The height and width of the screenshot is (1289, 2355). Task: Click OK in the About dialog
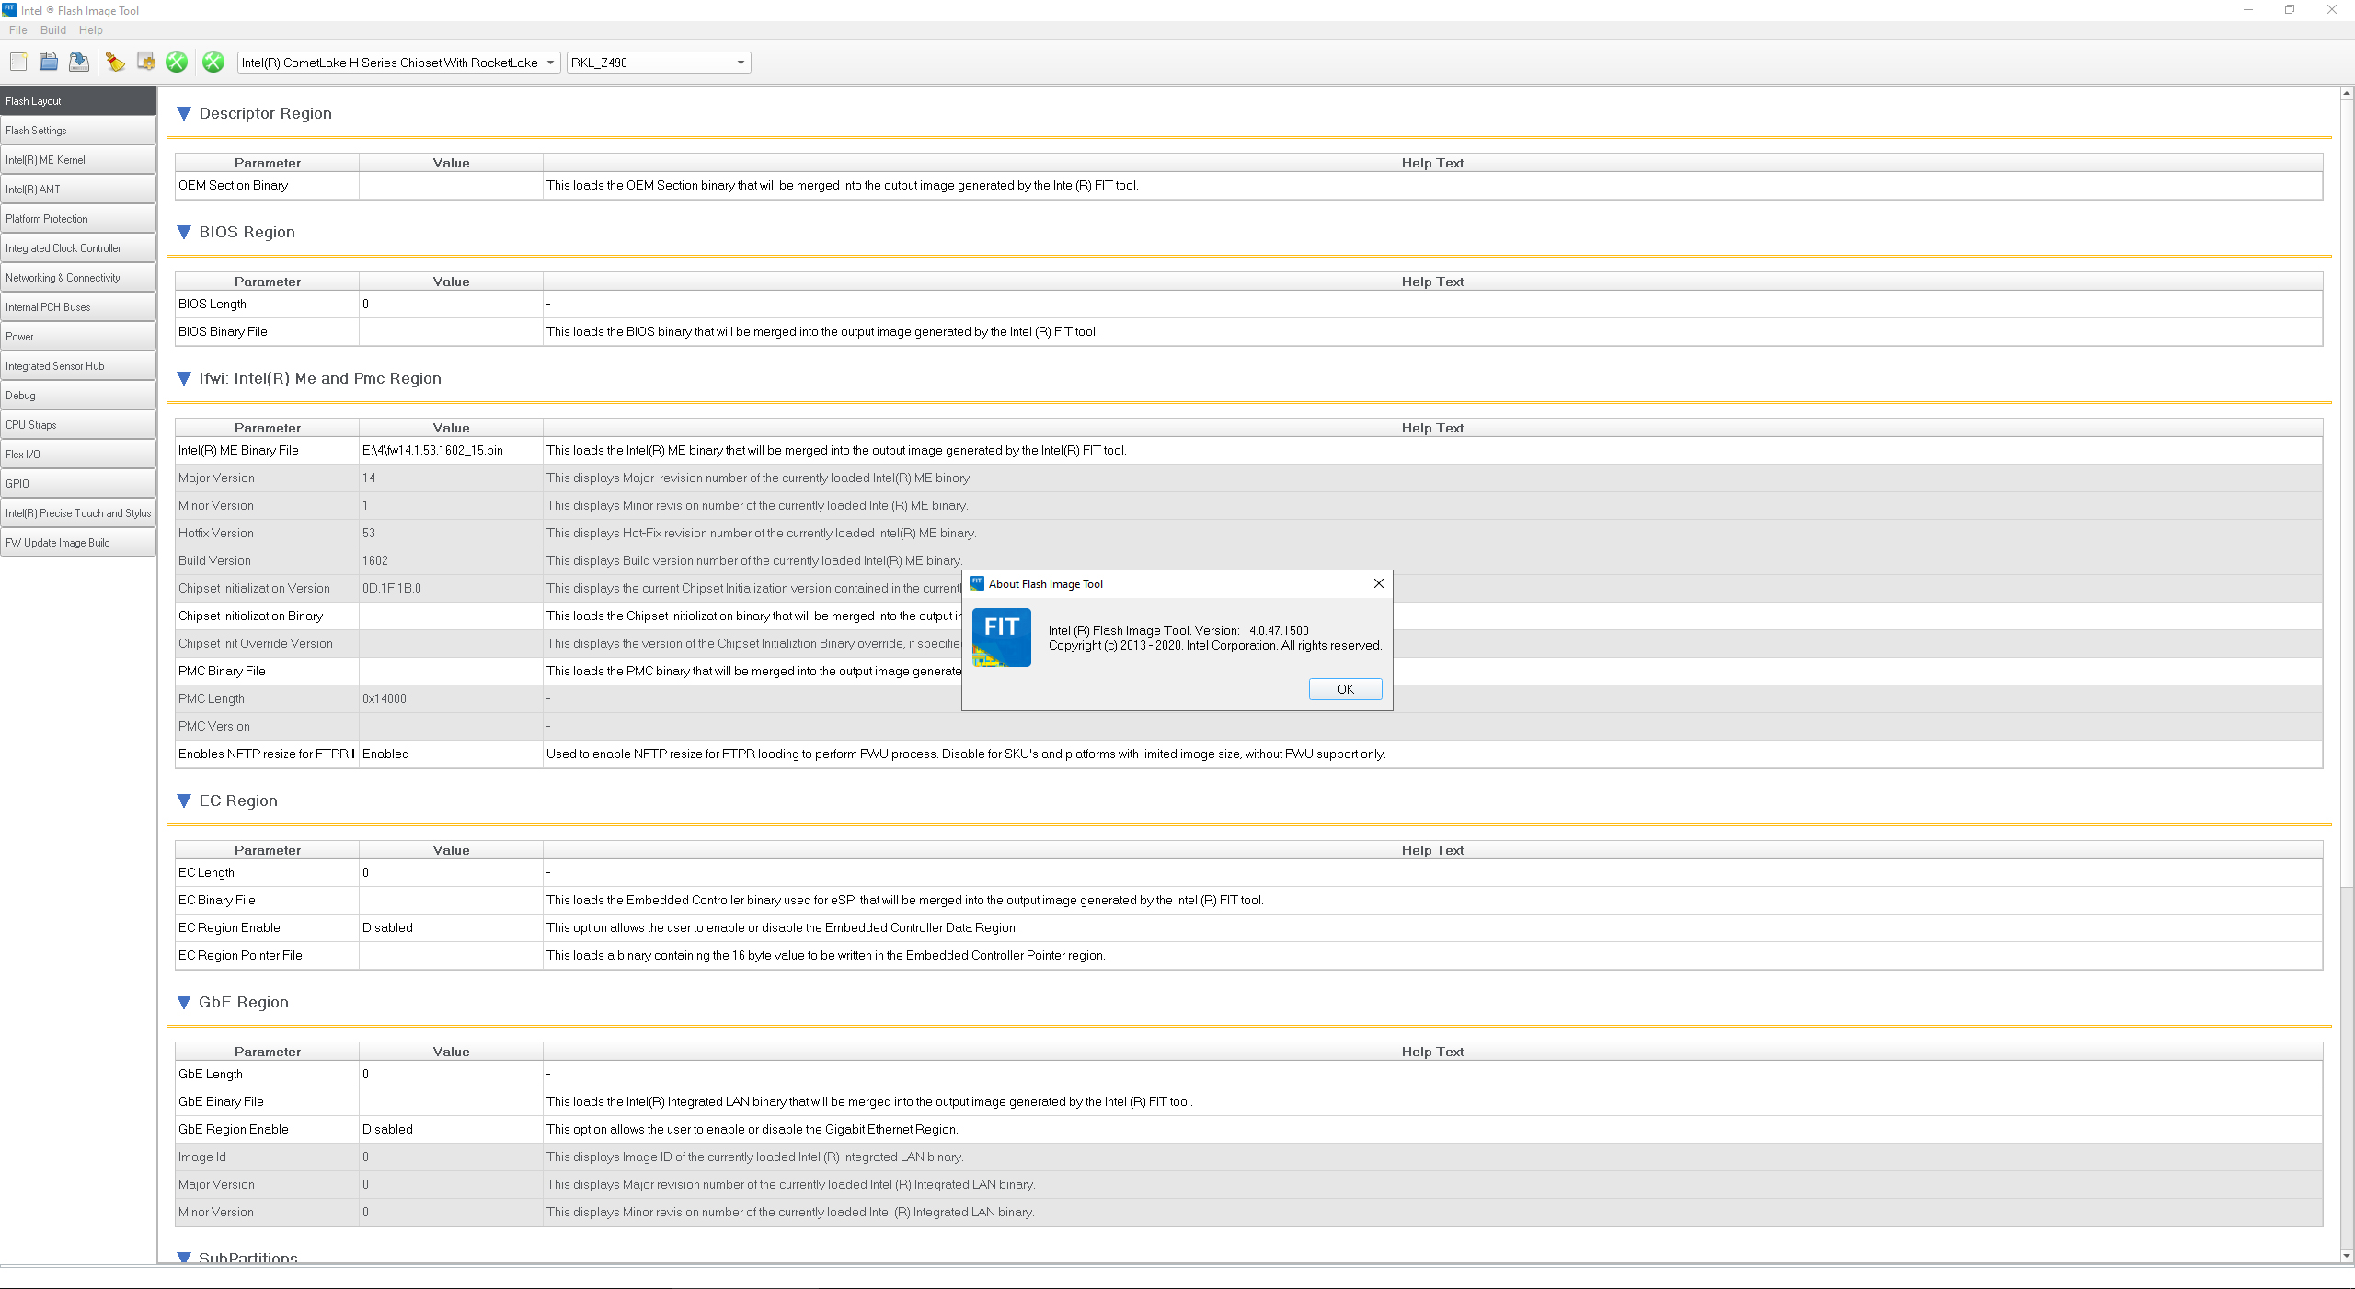pos(1345,689)
